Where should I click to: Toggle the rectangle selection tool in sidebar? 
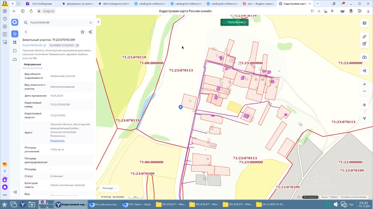15,51
